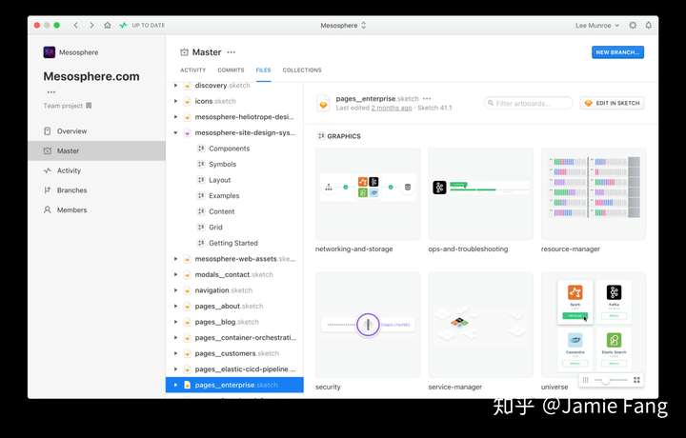Switch to the ACTIVITY tab
The image size is (686, 438).
click(192, 70)
